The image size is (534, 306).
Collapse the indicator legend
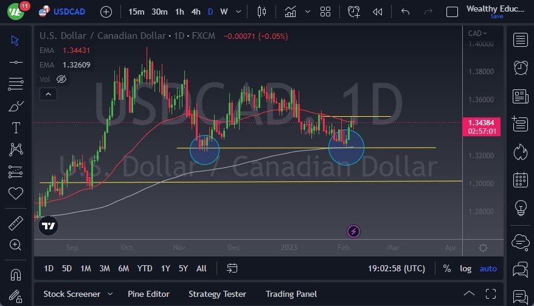point(49,94)
